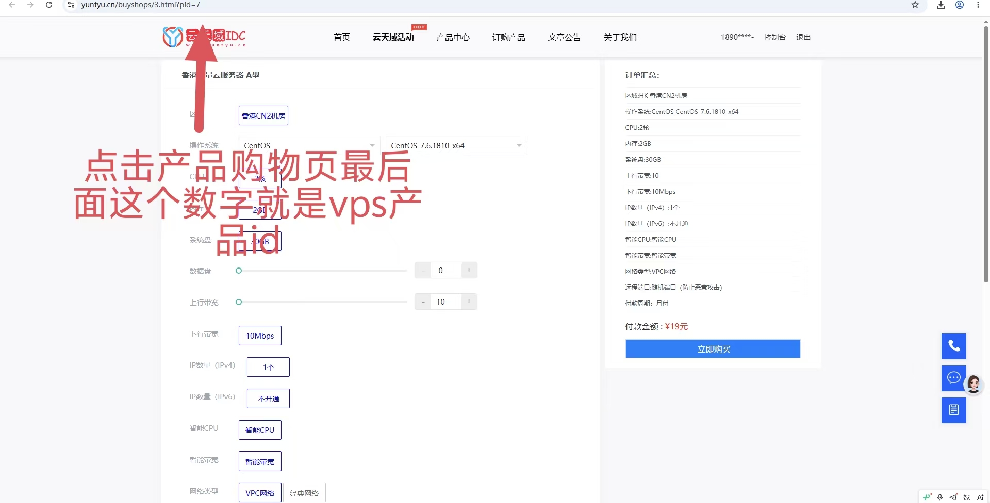Go back using the browser back arrow
The image size is (990, 503).
point(12,5)
